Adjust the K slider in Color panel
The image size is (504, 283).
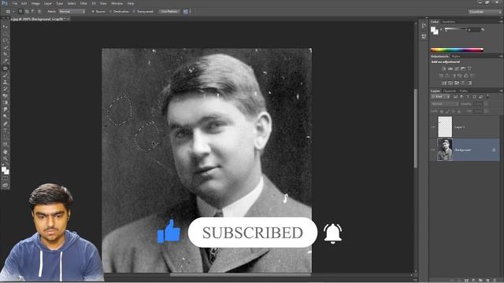point(455,29)
